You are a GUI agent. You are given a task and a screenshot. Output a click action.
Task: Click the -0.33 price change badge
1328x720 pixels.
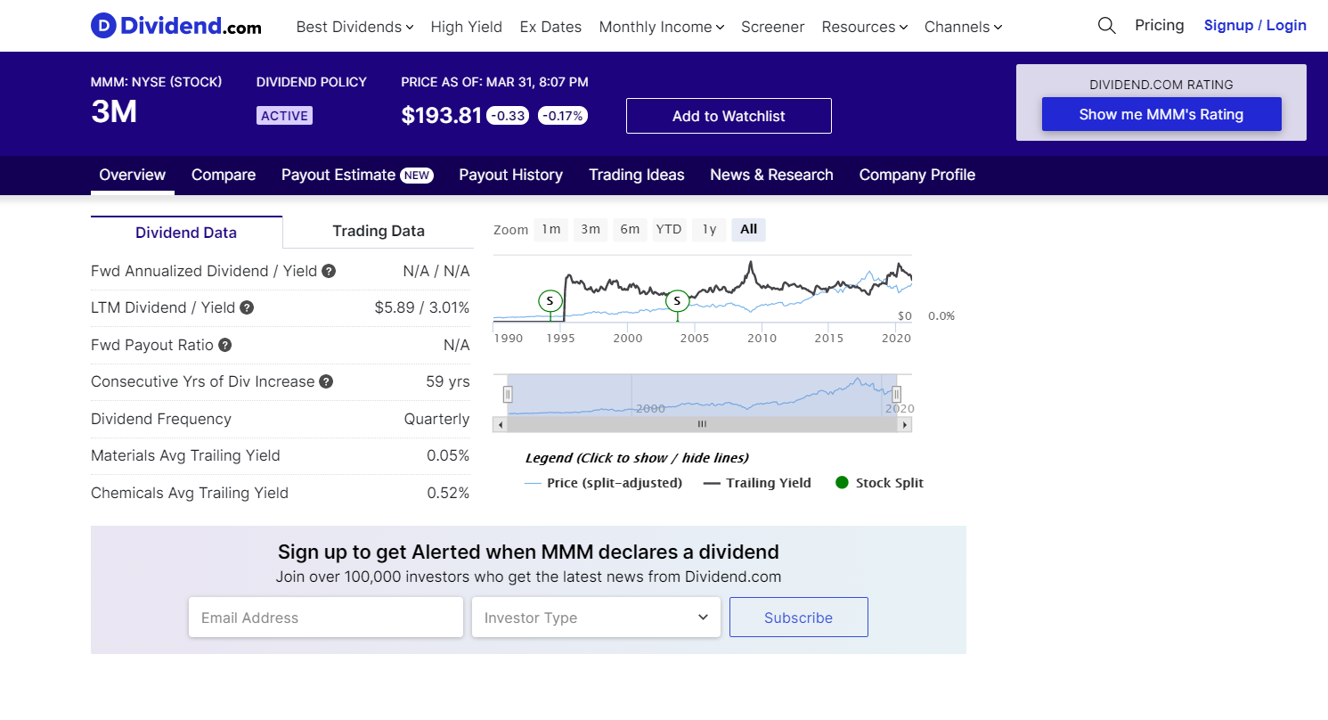click(x=508, y=116)
